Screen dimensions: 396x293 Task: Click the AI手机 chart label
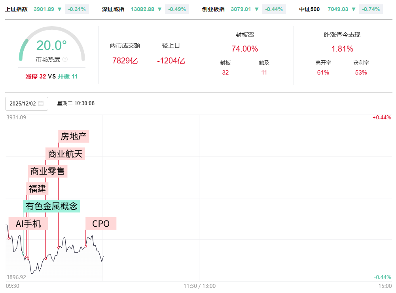coord(28,224)
